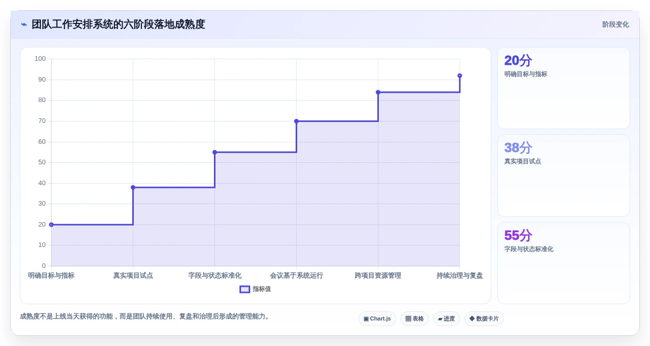Click the data point at 字段与状态标准化 (55)
The height and width of the screenshot is (346, 650).
(x=214, y=152)
